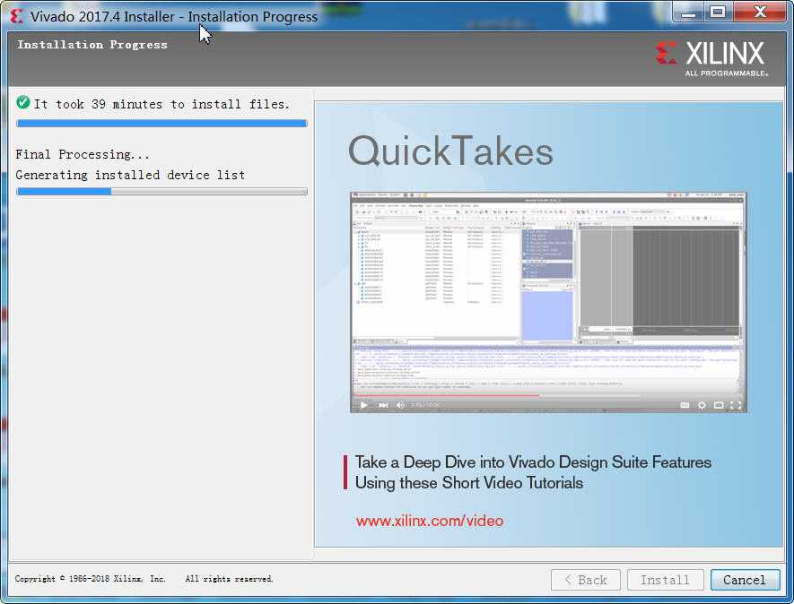Click the grayed-out Install button
Image resolution: width=794 pixels, height=604 pixels.
[665, 580]
